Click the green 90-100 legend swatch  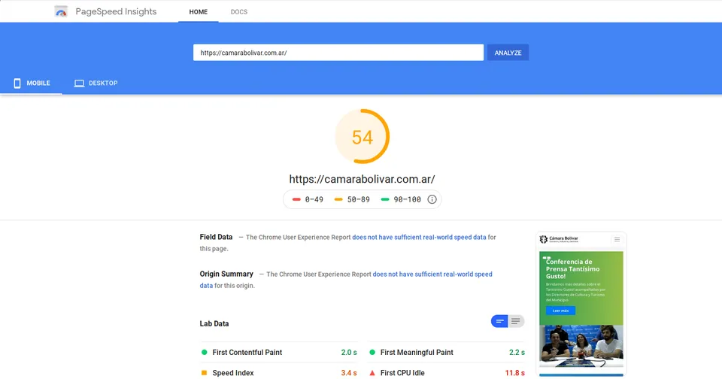385,199
